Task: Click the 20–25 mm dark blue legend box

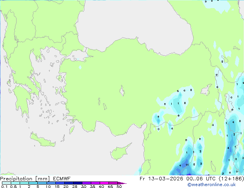Action: coord(69,183)
